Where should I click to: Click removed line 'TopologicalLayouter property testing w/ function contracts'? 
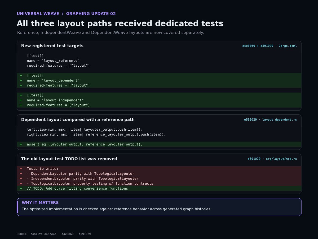(x=159, y=183)
